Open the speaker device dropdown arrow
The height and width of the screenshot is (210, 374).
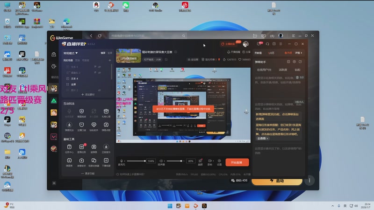[x=165, y=161]
